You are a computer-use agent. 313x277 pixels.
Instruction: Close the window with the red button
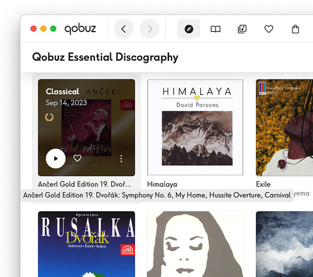34,29
